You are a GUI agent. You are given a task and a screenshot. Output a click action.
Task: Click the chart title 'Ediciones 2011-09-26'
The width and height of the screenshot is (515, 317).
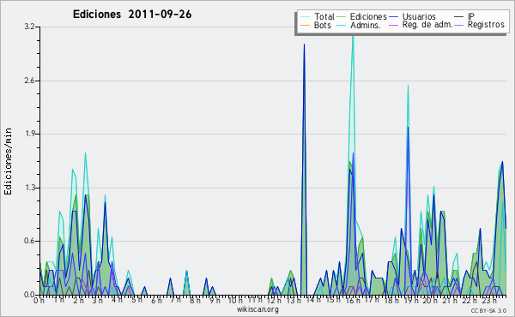(x=132, y=15)
